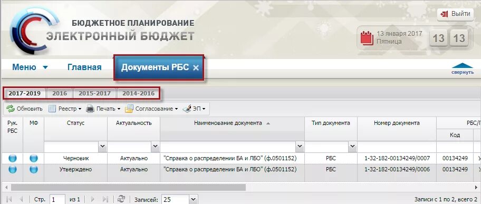Click the minutes clock tile
The height and width of the screenshot is (204, 481).
coord(459,38)
